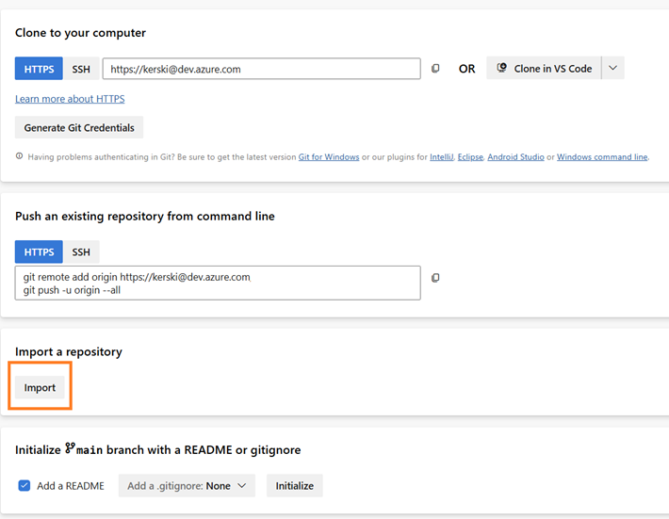Click the Import button
Image resolution: width=669 pixels, height=519 pixels.
coord(40,388)
